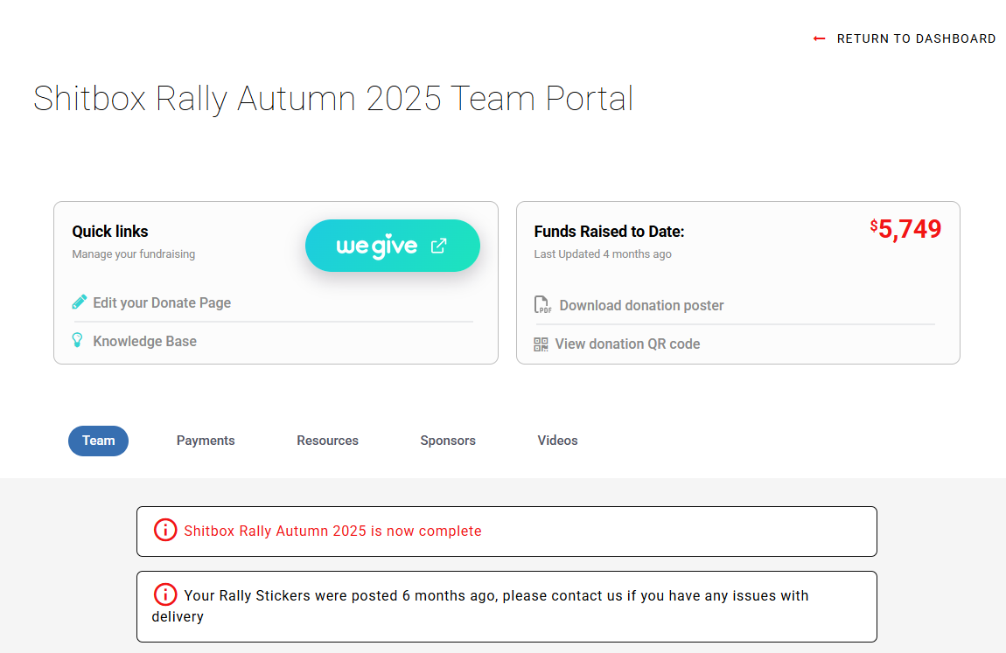Viewport: 1006px width, 653px height.
Task: View donation QR code link
Action: (627, 344)
